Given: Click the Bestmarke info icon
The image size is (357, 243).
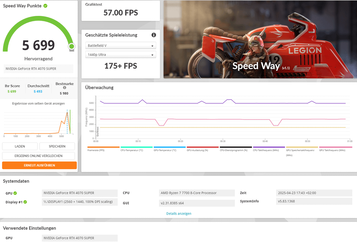Looking at the screenshot, I should tap(65, 88).
